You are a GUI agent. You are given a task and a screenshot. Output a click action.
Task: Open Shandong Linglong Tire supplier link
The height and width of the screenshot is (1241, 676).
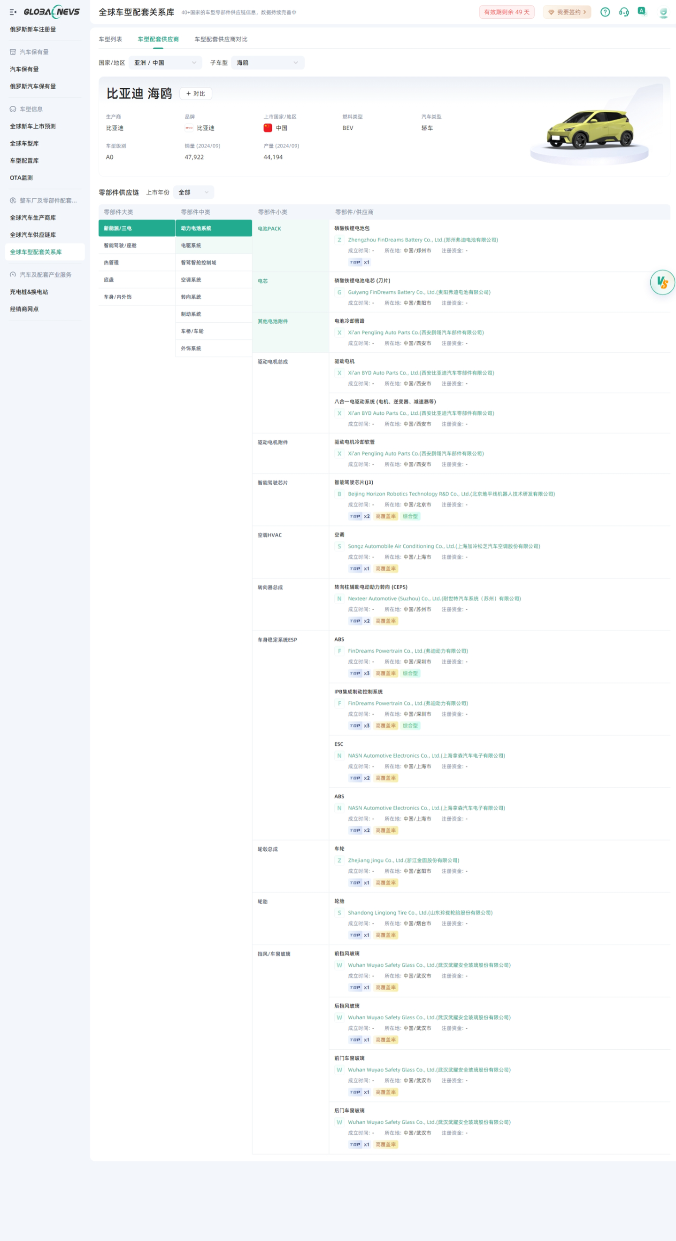pyautogui.click(x=420, y=913)
